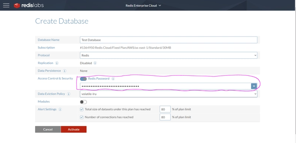Screen dimensions: 296x143
Task: Uncheck number of connections alert
Action: tap(82, 117)
